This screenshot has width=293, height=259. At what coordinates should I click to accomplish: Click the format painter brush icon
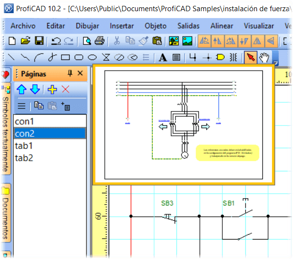143,41
